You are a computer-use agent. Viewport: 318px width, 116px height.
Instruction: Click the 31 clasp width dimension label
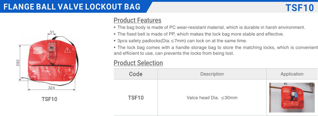click(52, 33)
